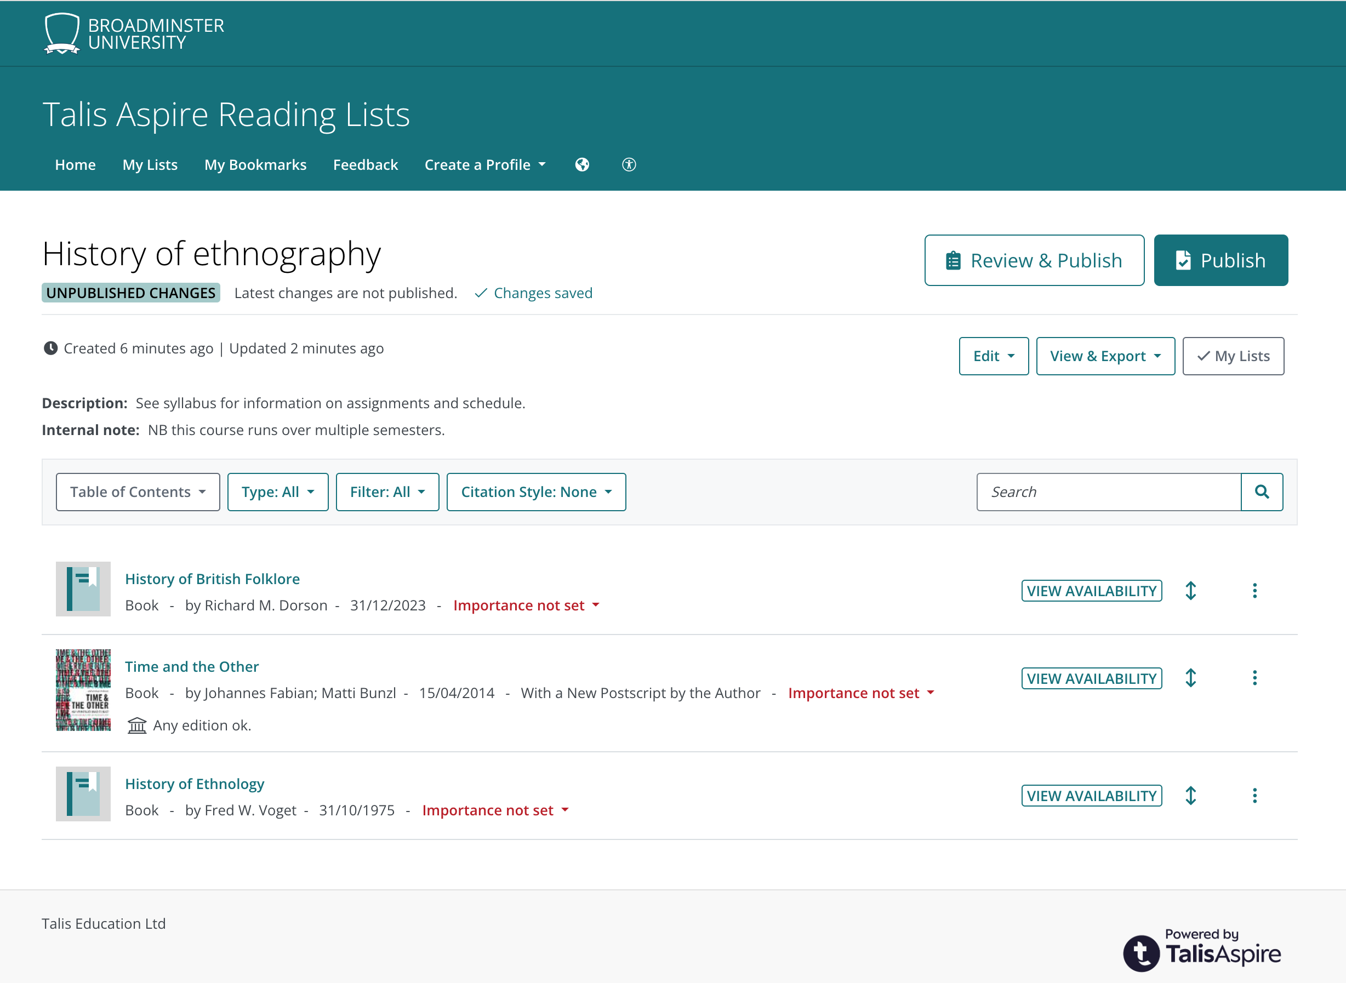Screen dimensions: 1346x983
Task: View availability for History of British Folklore
Action: [x=1092, y=591]
